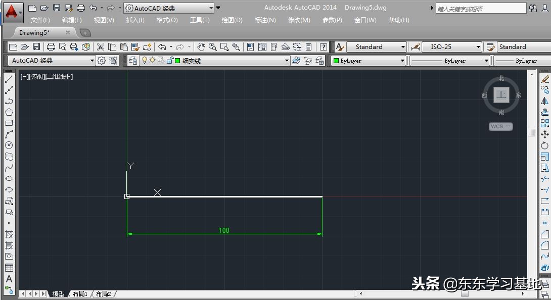
Task: Select the Spline tool
Action: point(9,168)
